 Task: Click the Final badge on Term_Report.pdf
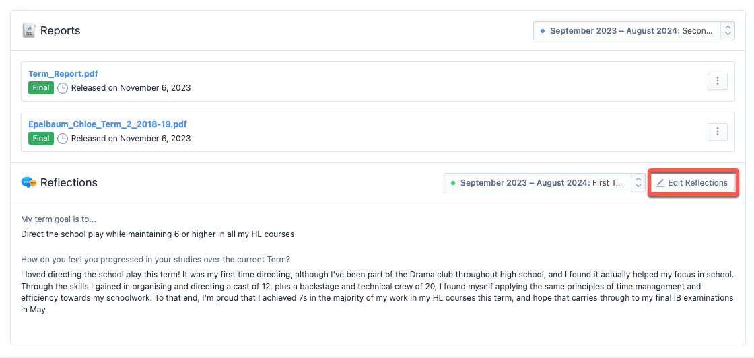41,88
